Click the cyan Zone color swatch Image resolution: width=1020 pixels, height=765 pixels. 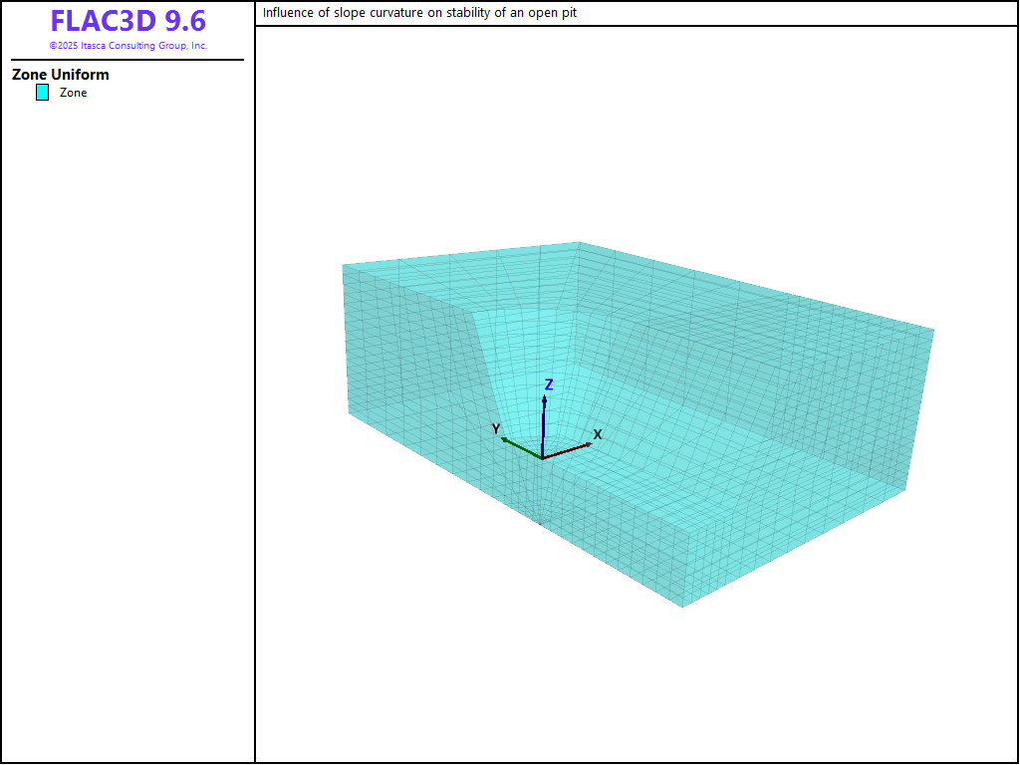(x=42, y=93)
